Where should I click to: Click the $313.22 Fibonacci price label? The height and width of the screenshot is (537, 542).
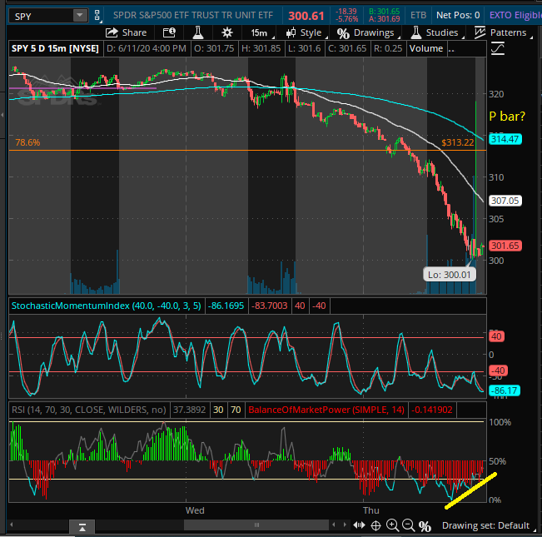tap(458, 142)
